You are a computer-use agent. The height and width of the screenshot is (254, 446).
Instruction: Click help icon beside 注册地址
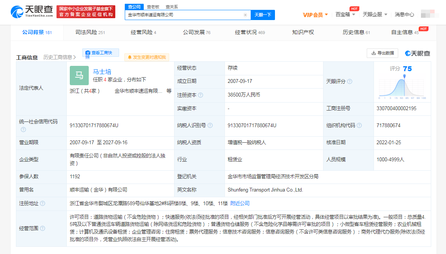click(42, 204)
